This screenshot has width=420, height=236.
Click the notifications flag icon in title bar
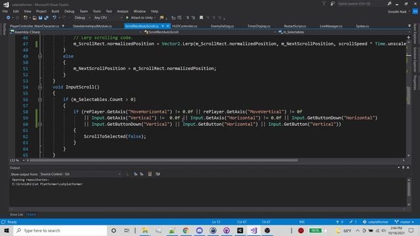[324, 4]
